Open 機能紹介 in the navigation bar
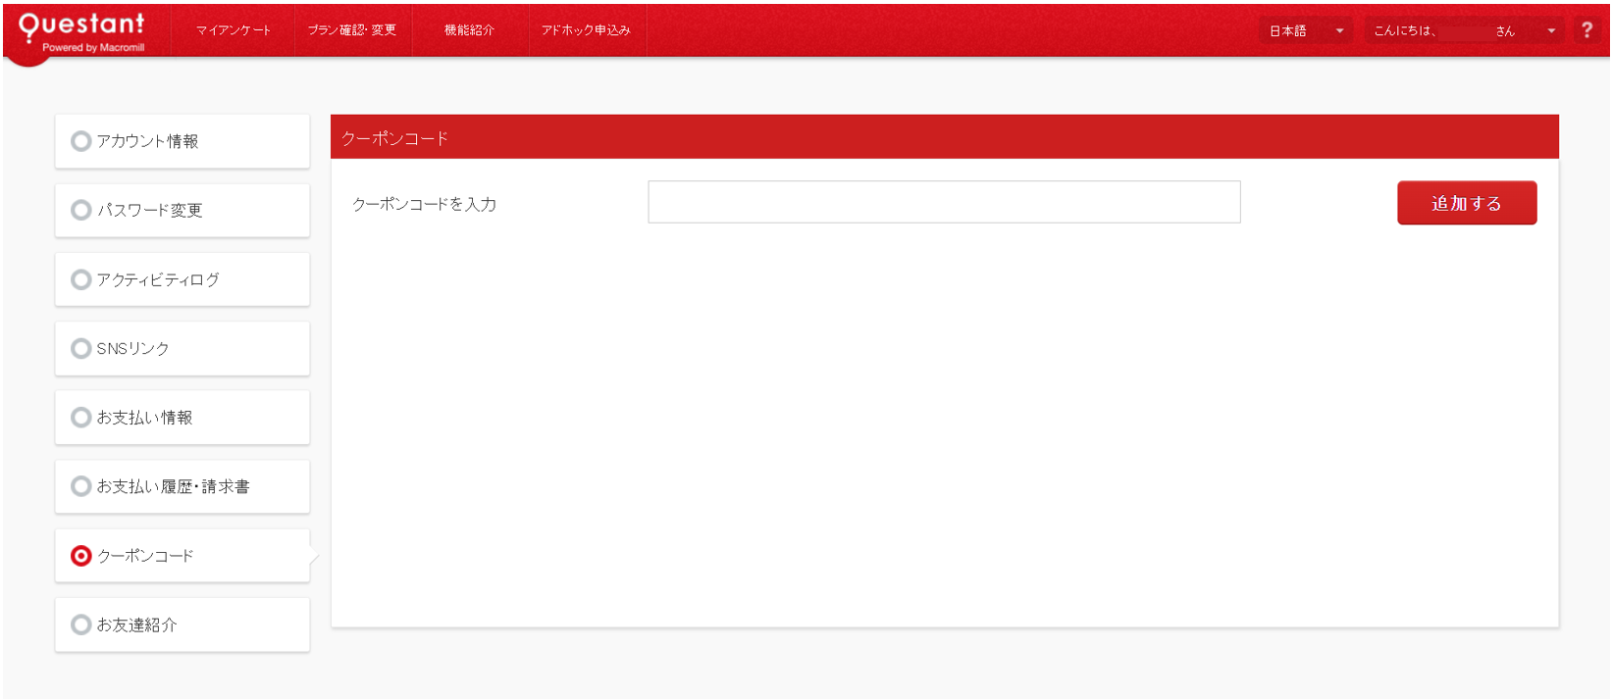 (469, 30)
